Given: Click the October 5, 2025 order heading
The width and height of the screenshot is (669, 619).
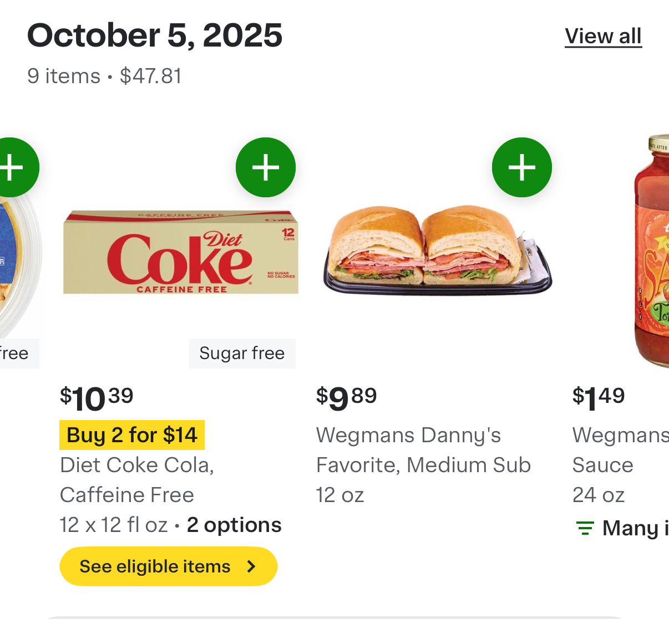Looking at the screenshot, I should pyautogui.click(x=155, y=35).
